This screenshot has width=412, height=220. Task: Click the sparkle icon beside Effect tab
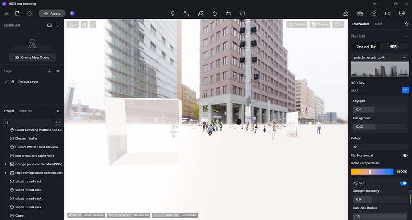click(407, 24)
